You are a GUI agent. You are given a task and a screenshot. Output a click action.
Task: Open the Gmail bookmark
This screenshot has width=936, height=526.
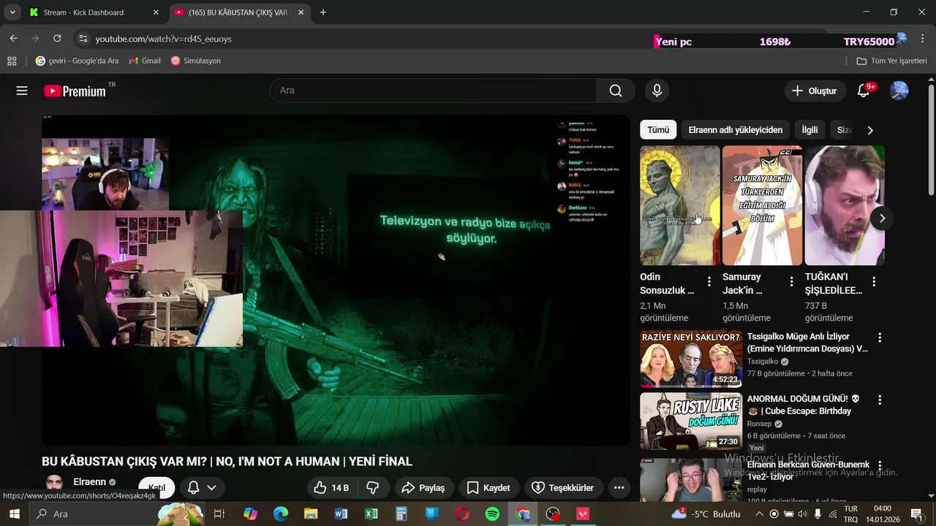[x=145, y=61]
